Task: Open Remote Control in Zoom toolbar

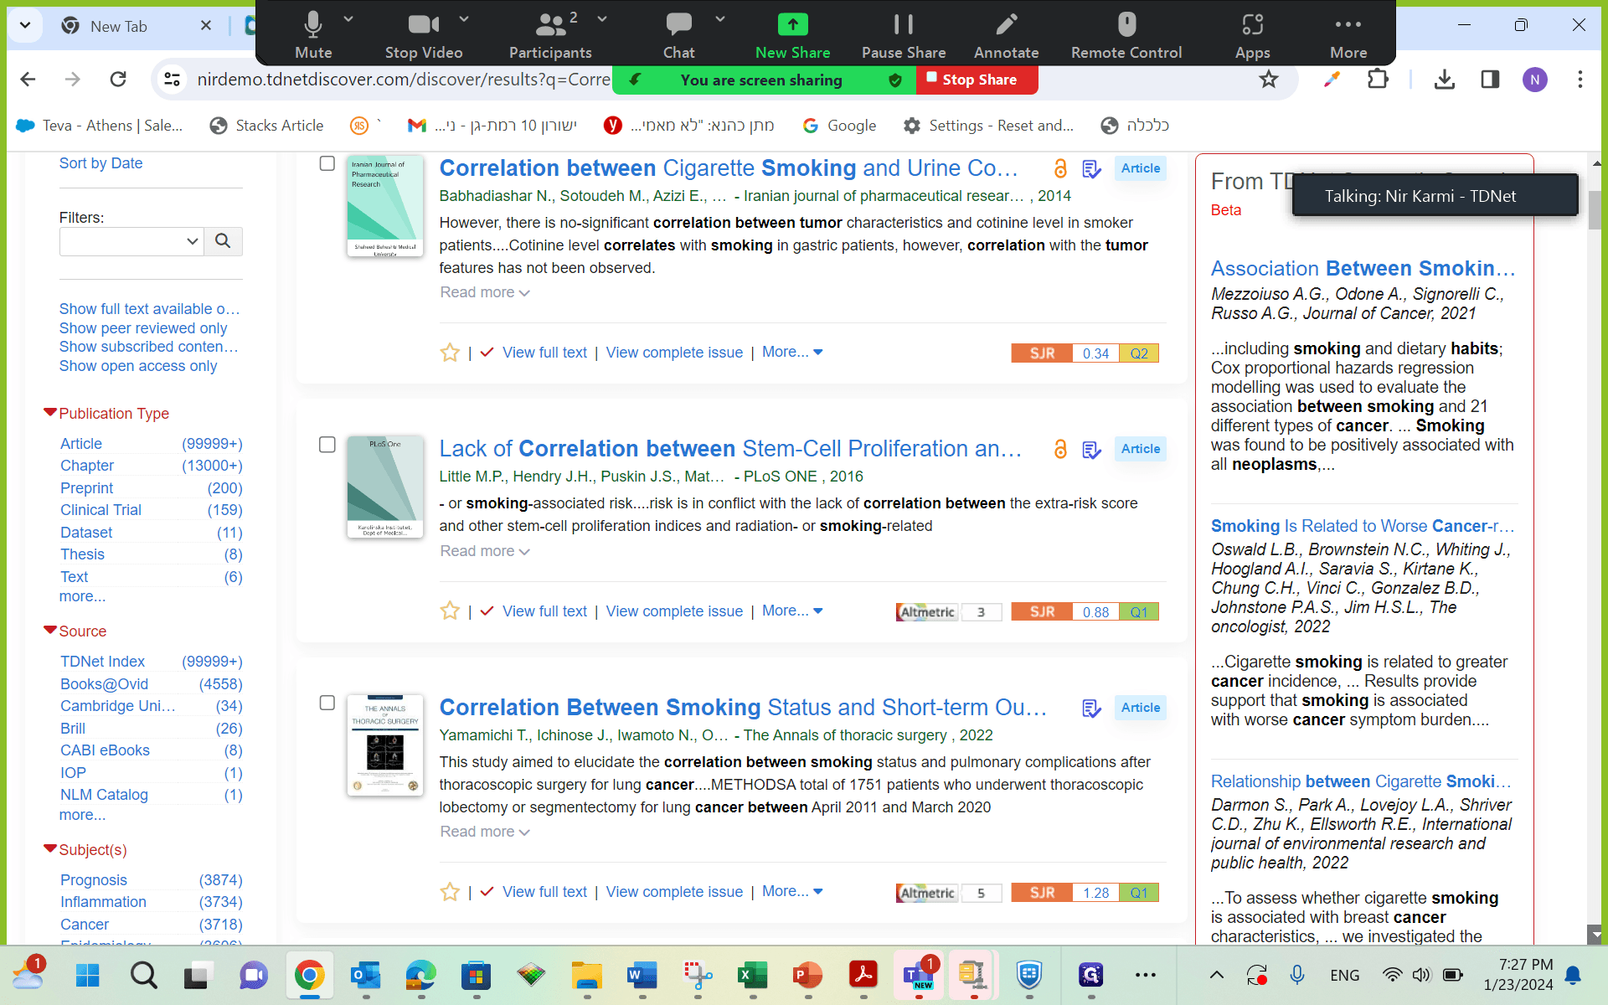Action: point(1126,35)
